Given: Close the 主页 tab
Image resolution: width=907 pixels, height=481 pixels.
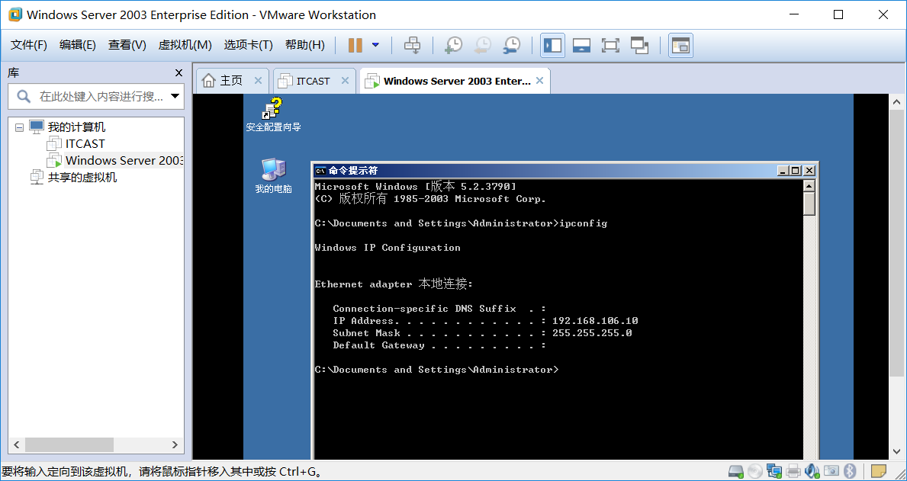Looking at the screenshot, I should 258,81.
